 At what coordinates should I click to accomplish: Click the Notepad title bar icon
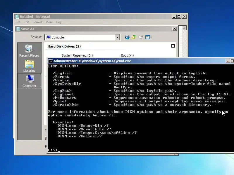tap(17, 17)
